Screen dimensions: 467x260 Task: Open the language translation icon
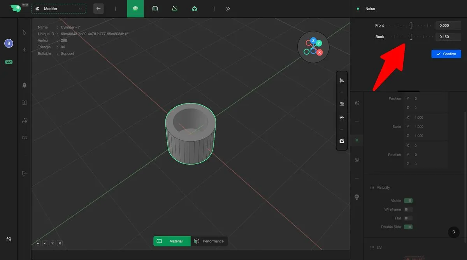[x=9, y=239]
